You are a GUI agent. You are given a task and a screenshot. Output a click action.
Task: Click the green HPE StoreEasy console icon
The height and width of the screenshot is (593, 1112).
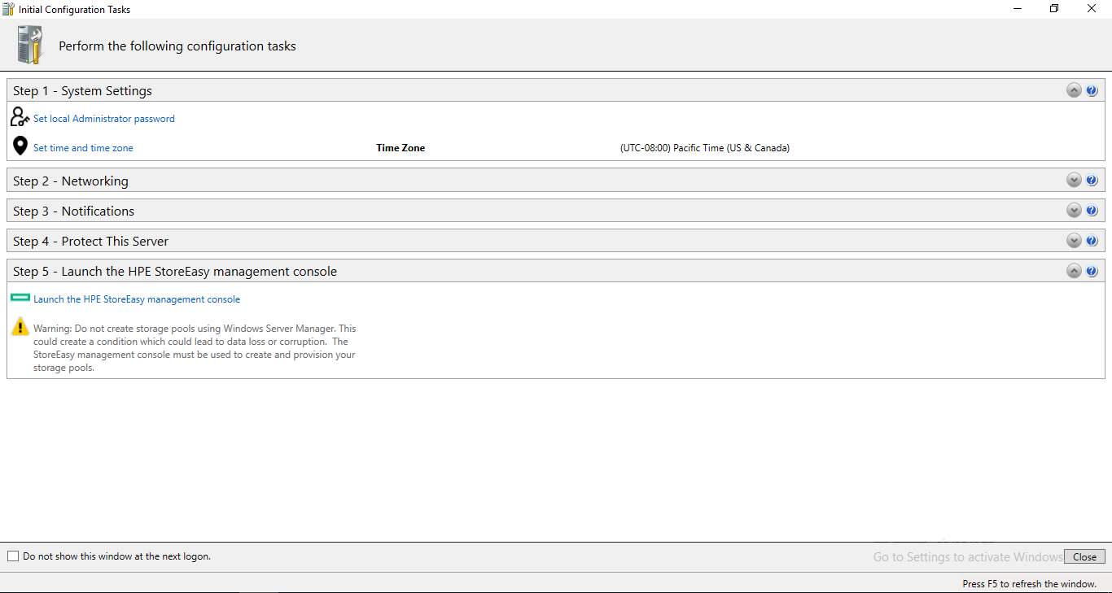[20, 298]
